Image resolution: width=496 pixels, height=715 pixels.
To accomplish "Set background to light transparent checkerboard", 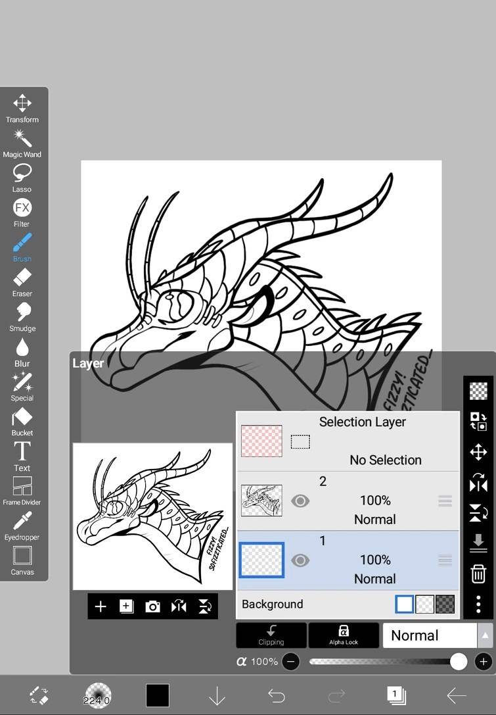I will point(425,604).
